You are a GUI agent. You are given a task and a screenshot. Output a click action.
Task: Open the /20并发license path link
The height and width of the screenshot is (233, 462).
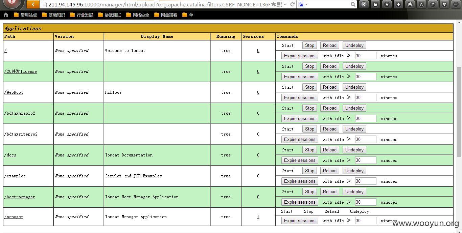(x=21, y=71)
